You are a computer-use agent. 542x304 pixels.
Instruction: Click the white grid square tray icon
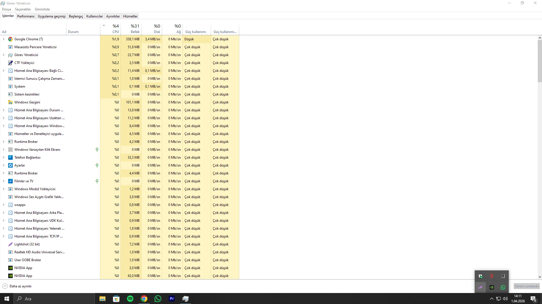(503, 276)
